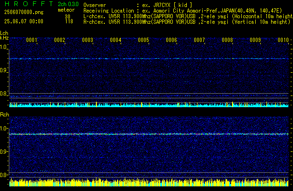293x191 pixels.
Task: Select time marker 0002
Action: [x=60, y=40]
